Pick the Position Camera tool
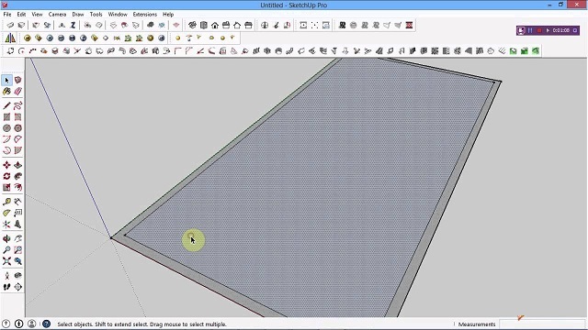This screenshot has width=588, height=330. tap(6, 276)
